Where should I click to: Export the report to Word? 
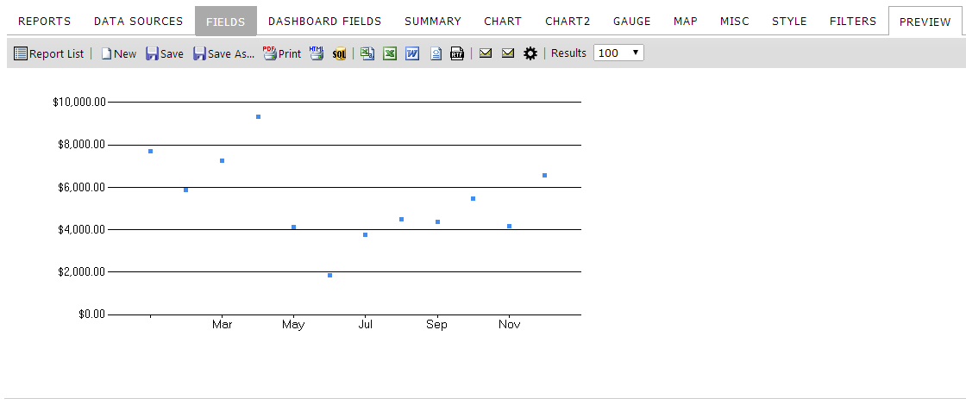(412, 53)
